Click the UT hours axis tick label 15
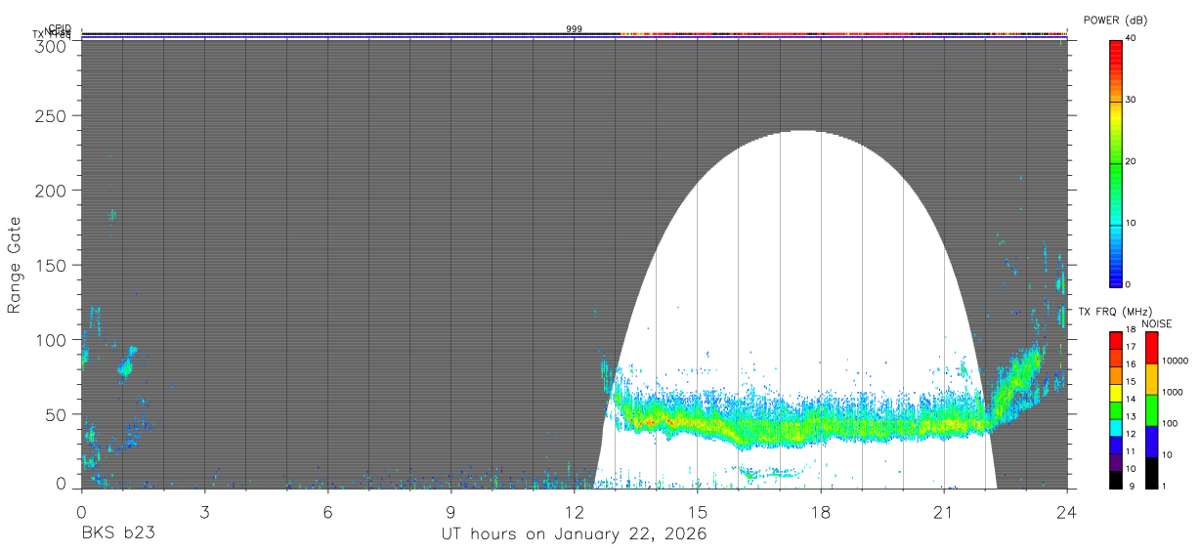This screenshot has height=554, width=1200. point(697,512)
